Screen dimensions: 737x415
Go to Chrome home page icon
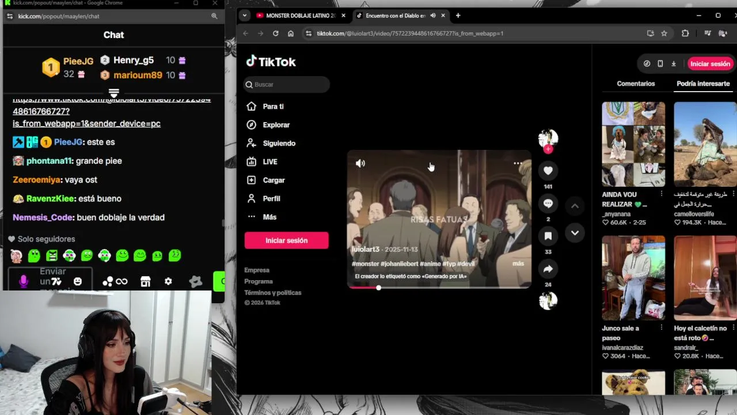[290, 33]
